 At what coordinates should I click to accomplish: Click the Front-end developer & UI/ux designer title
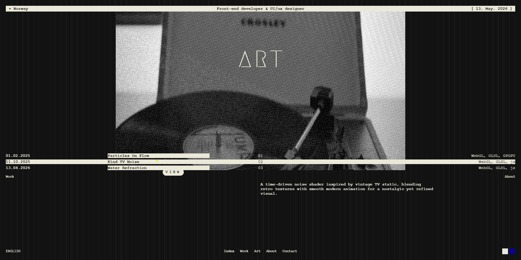coord(260,9)
